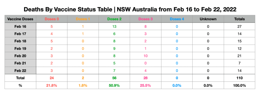The width and height of the screenshot is (260, 94).
Task: Select the Doses 1 column header
Action: coord(83,19)
